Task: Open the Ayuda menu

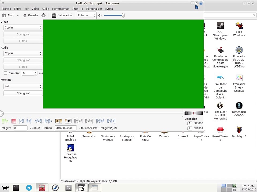Action: [109, 9]
